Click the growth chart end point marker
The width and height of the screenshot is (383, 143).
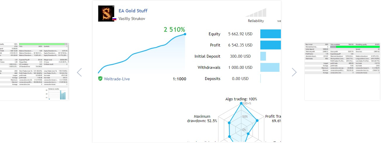185,34
